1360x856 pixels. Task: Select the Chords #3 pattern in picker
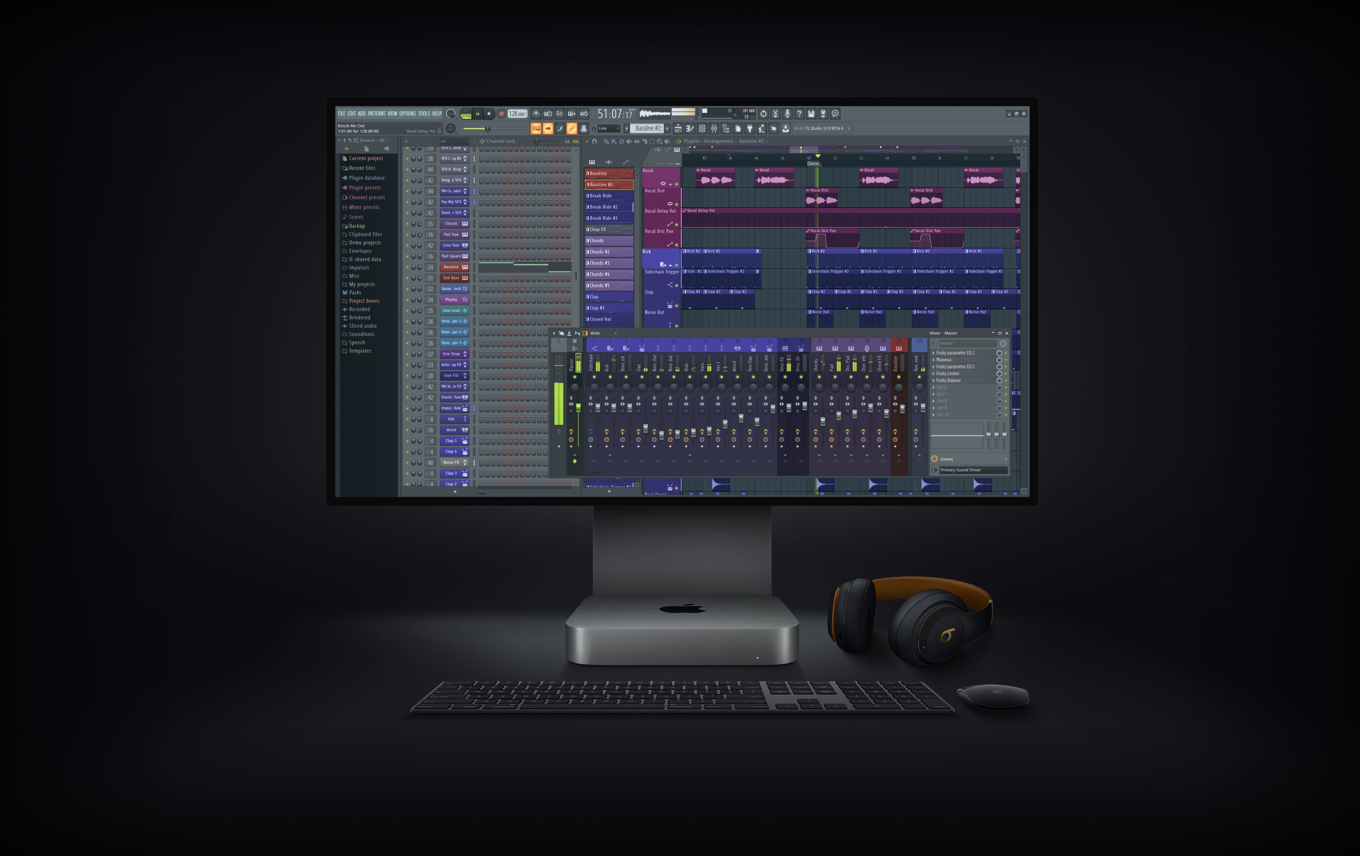609,263
